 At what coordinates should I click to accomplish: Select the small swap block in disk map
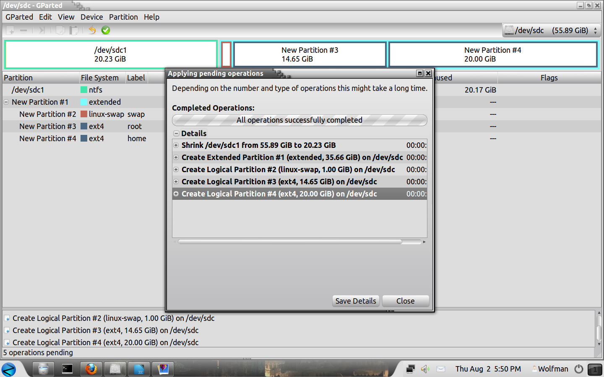(x=226, y=54)
